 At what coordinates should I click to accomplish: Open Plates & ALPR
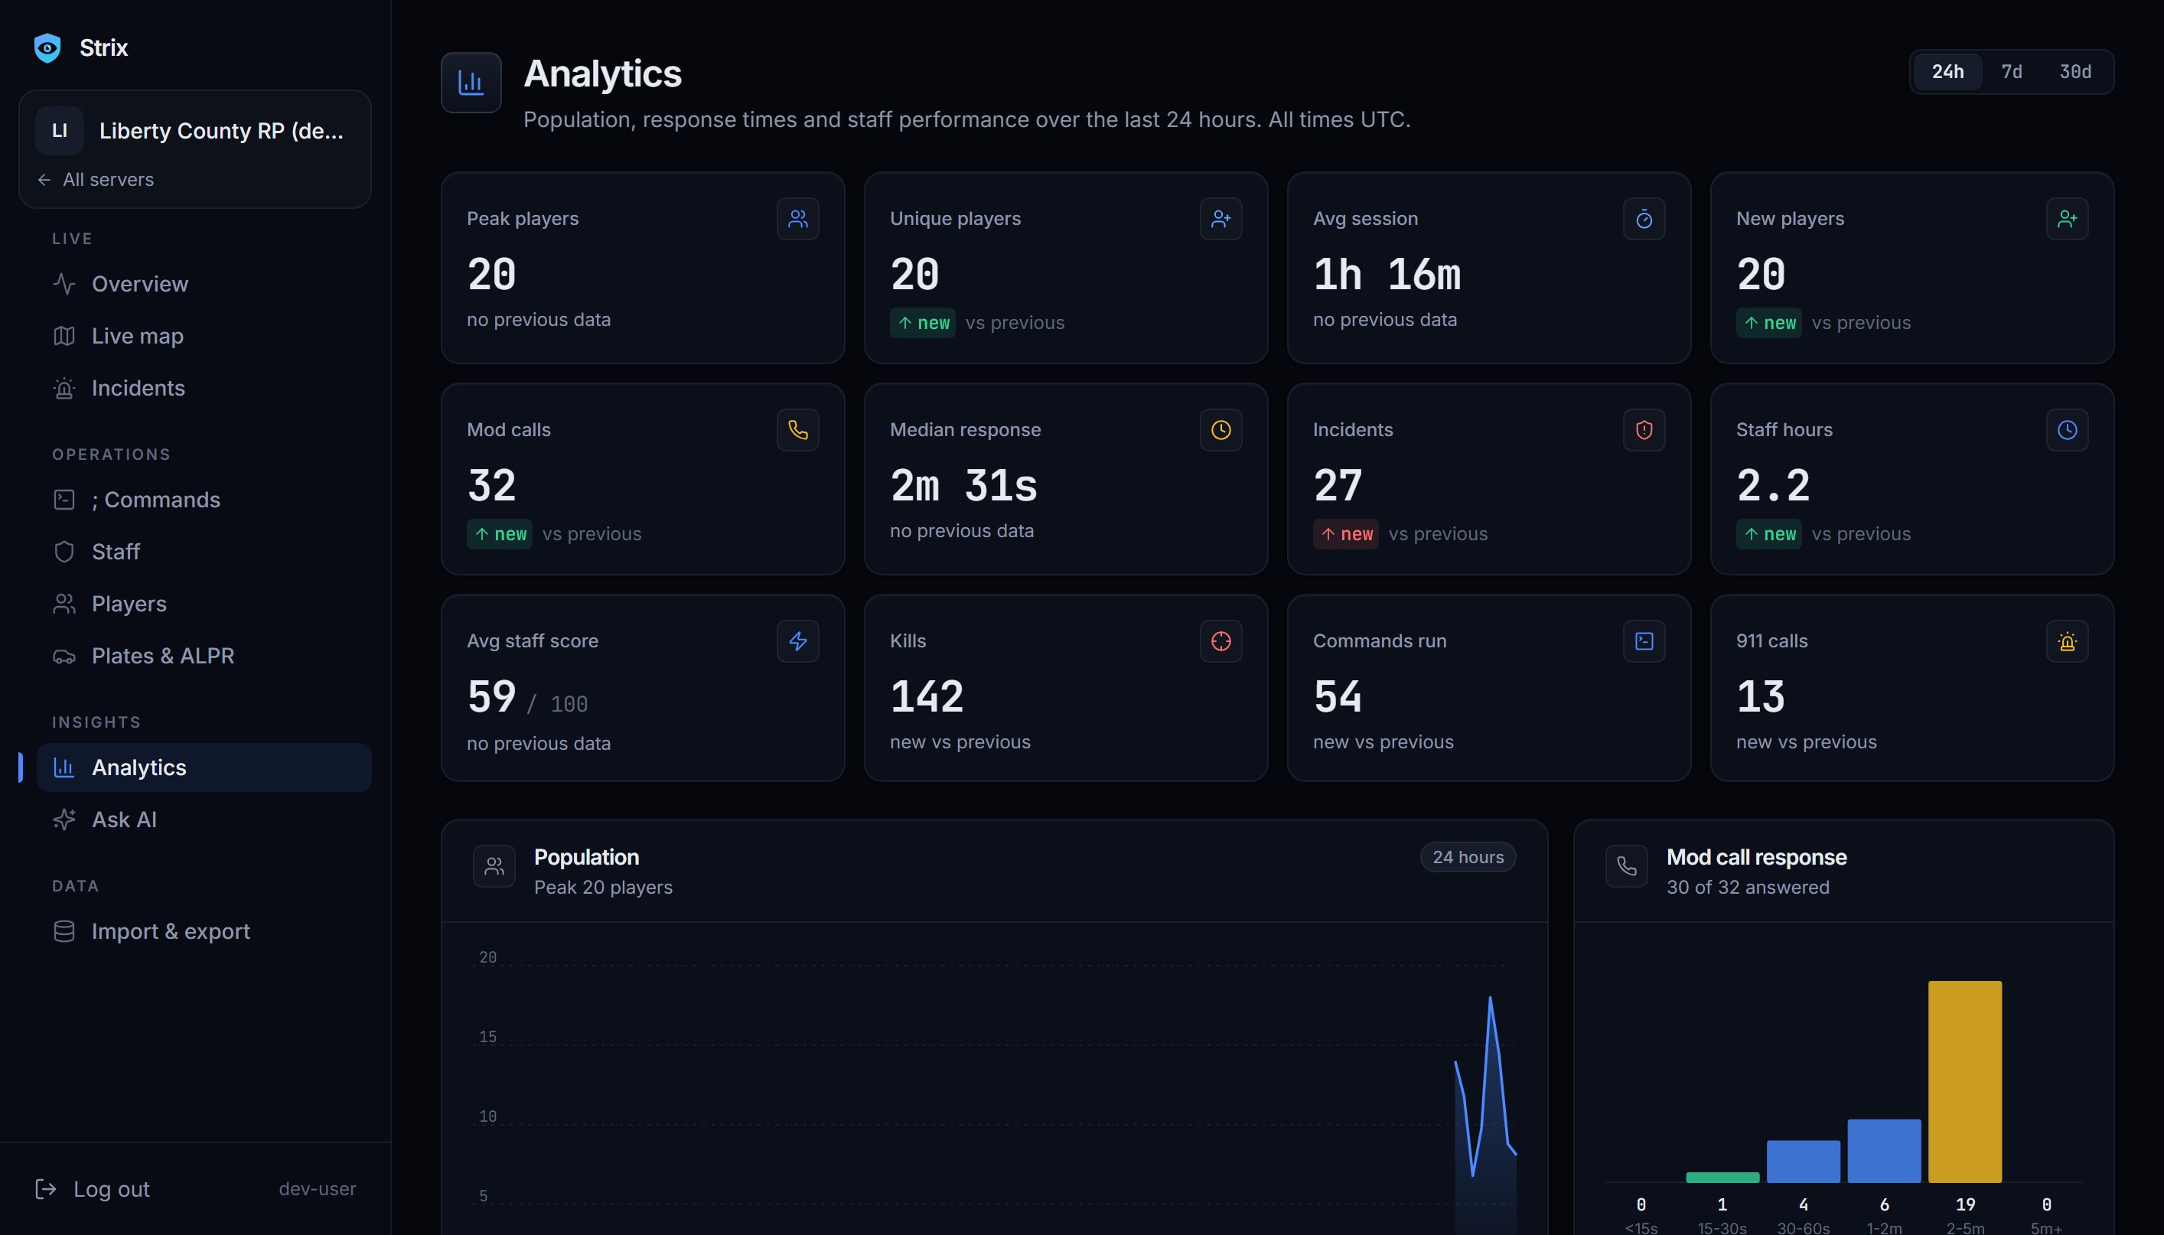[204, 656]
